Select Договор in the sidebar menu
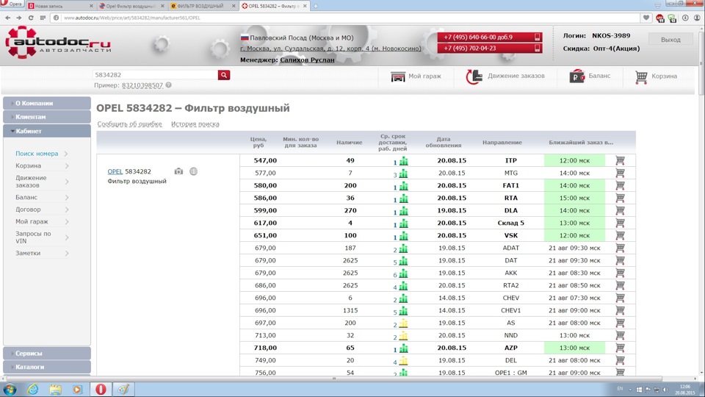The height and width of the screenshot is (397, 705). 28,210
